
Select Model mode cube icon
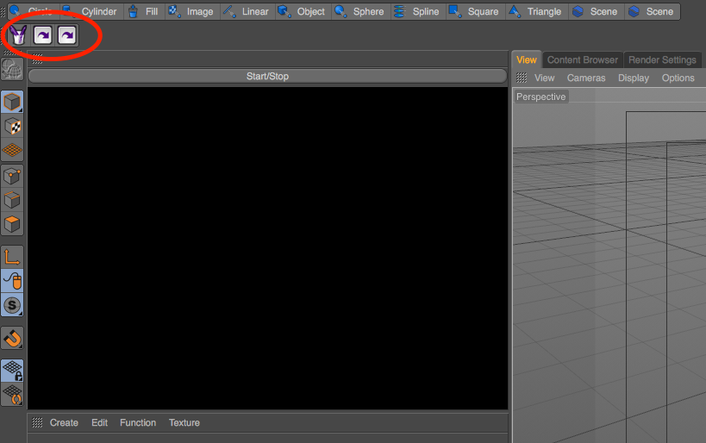[x=12, y=102]
